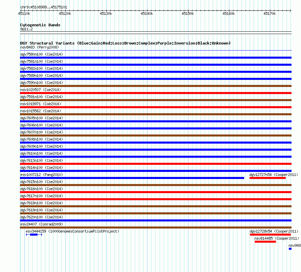
Task: Click the 45120k ruler tick label
Action: pos(65,13)
